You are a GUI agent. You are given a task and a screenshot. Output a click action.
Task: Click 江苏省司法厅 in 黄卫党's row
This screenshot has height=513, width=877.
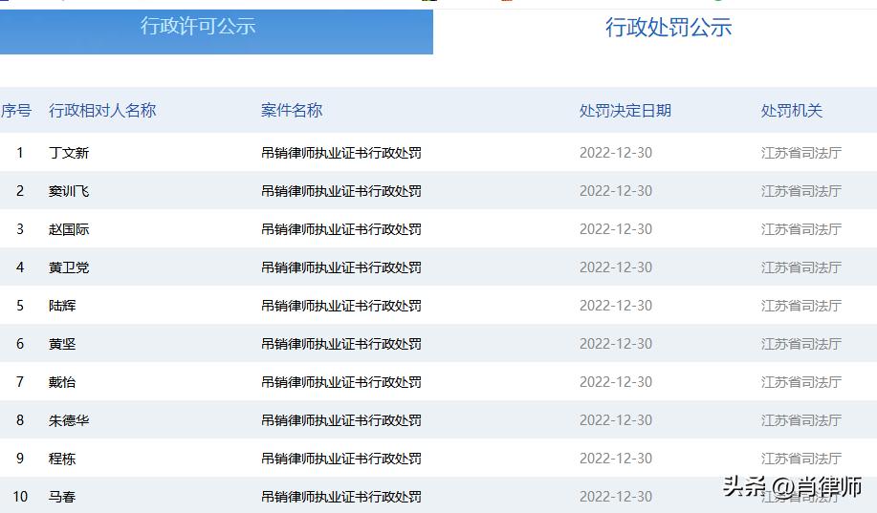coord(800,267)
